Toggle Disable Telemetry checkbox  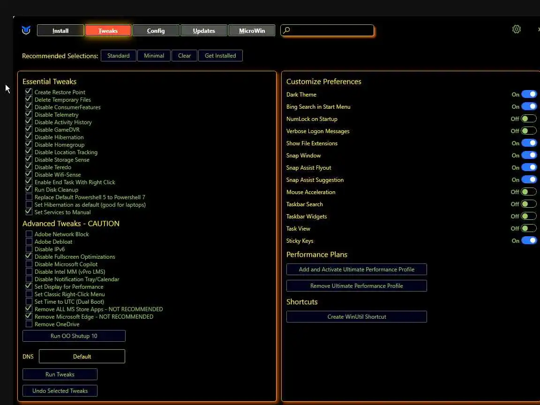click(x=29, y=115)
